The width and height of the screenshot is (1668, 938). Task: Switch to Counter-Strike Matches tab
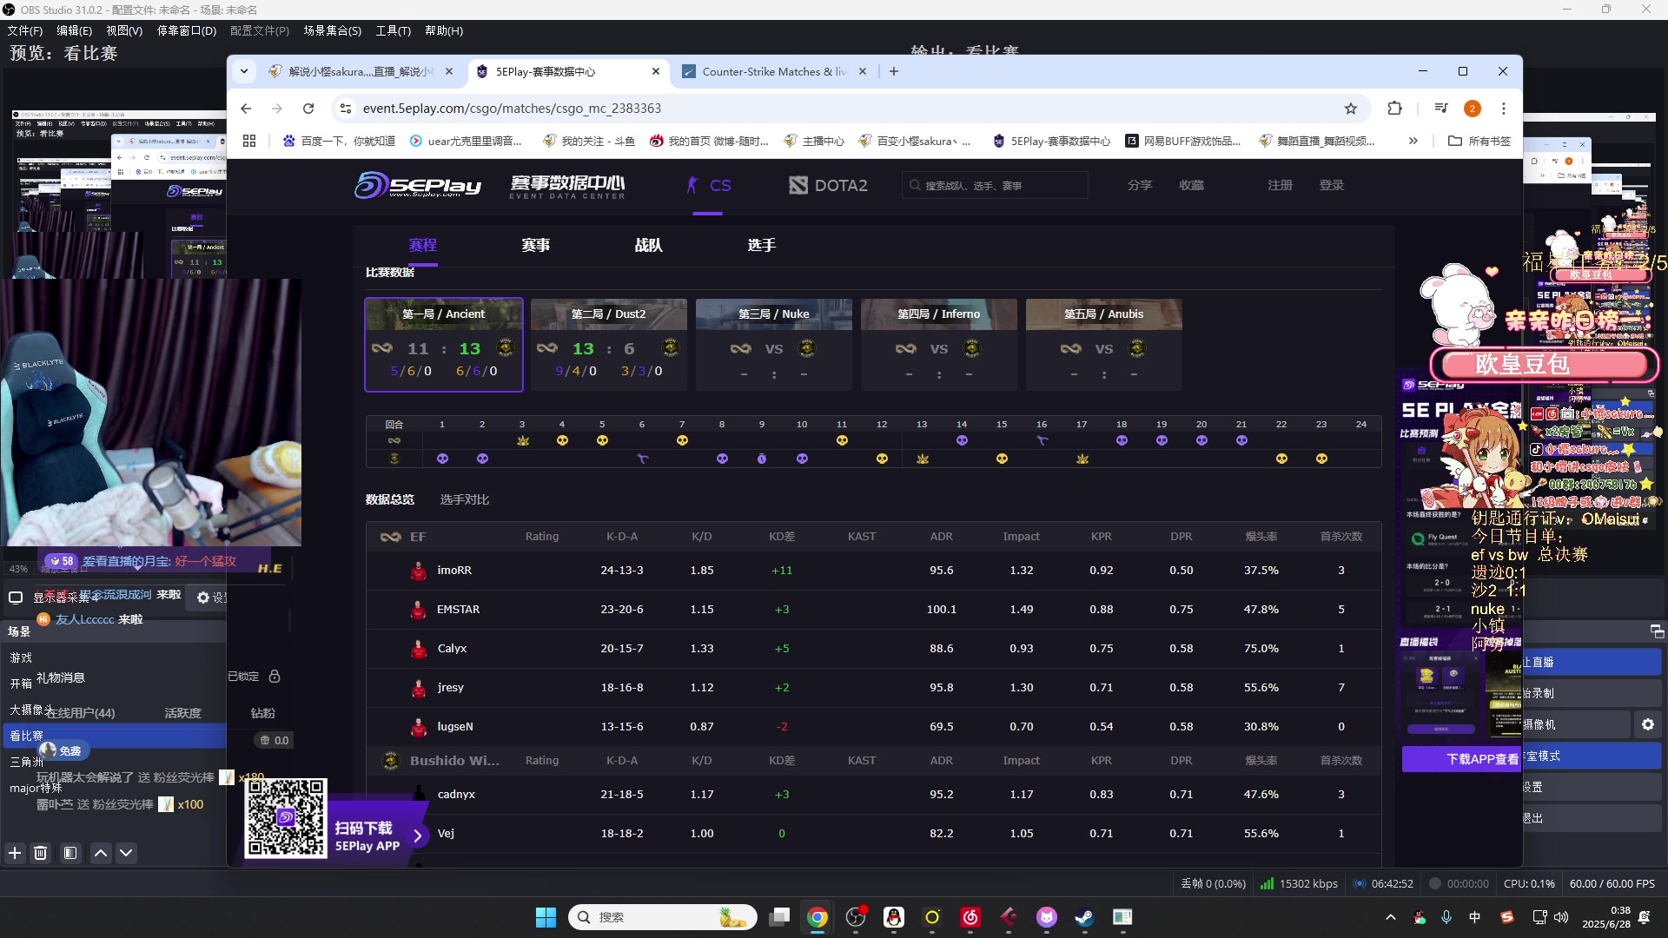tap(773, 72)
